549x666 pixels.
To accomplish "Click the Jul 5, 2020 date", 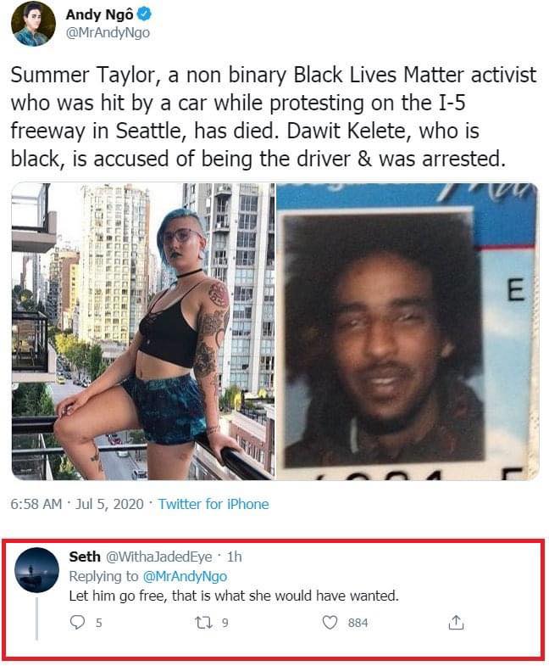I will pyautogui.click(x=109, y=504).
